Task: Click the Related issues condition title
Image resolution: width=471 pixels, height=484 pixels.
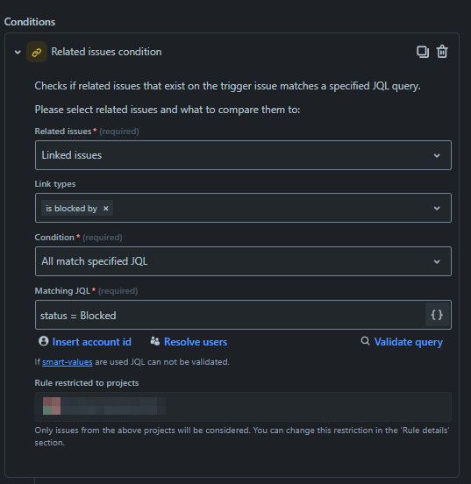Action: coord(106,52)
